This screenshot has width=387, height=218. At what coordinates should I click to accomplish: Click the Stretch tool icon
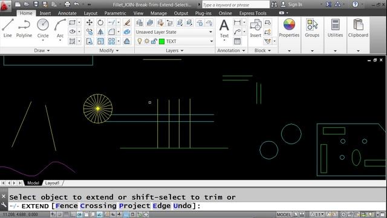[x=89, y=41]
